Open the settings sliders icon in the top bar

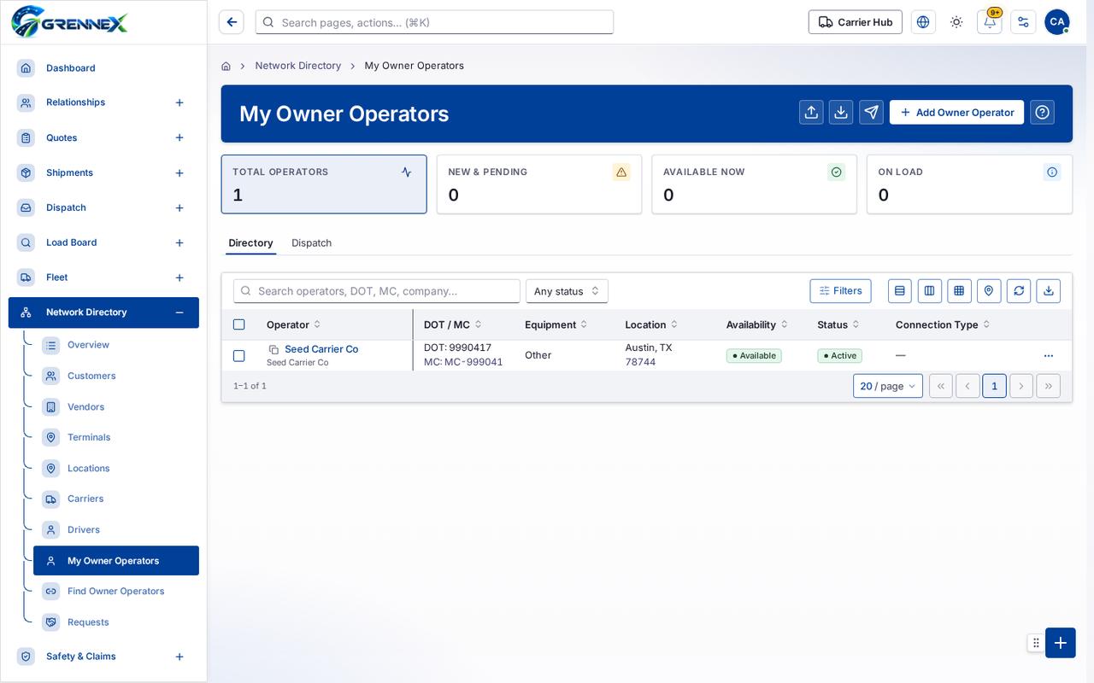click(x=1023, y=22)
